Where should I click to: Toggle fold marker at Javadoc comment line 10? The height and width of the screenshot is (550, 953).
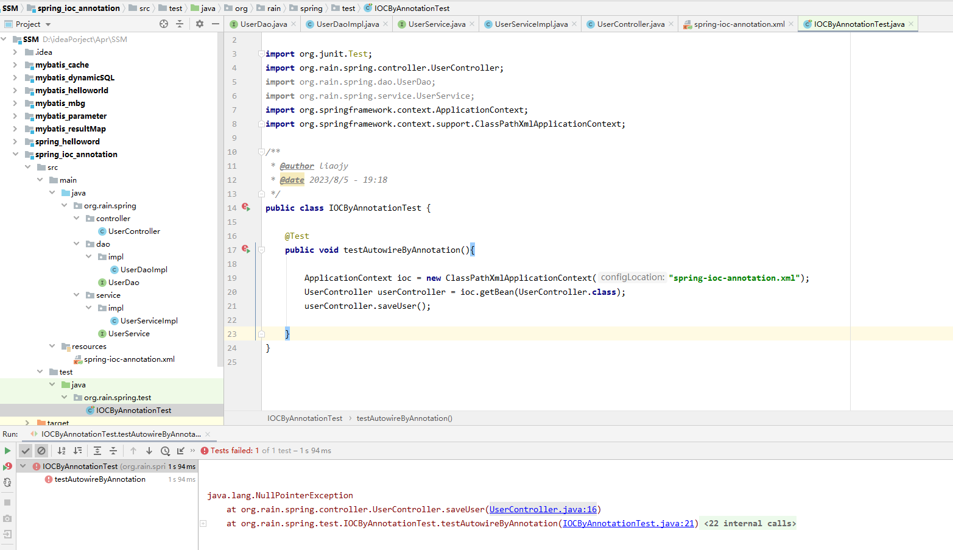(261, 152)
